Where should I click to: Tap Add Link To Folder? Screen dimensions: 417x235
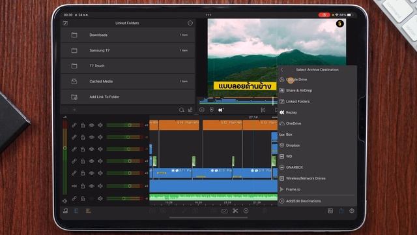128,97
